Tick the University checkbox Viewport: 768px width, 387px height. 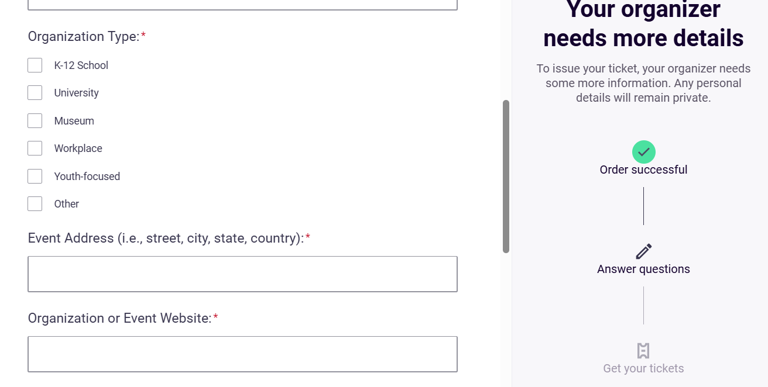pyautogui.click(x=35, y=93)
